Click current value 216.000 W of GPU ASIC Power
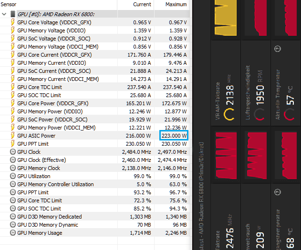 pyautogui.click(x=138, y=136)
